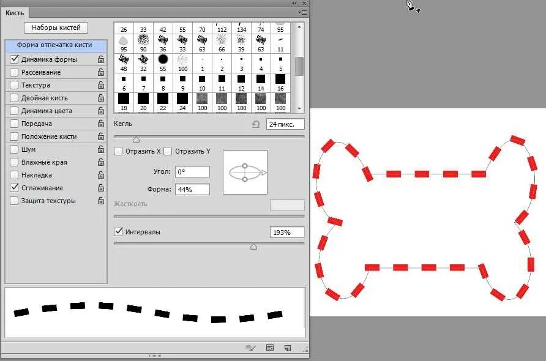The width and height of the screenshot is (546, 361).
Task: Select the round hard brush 55 preset
Action: tap(163, 63)
